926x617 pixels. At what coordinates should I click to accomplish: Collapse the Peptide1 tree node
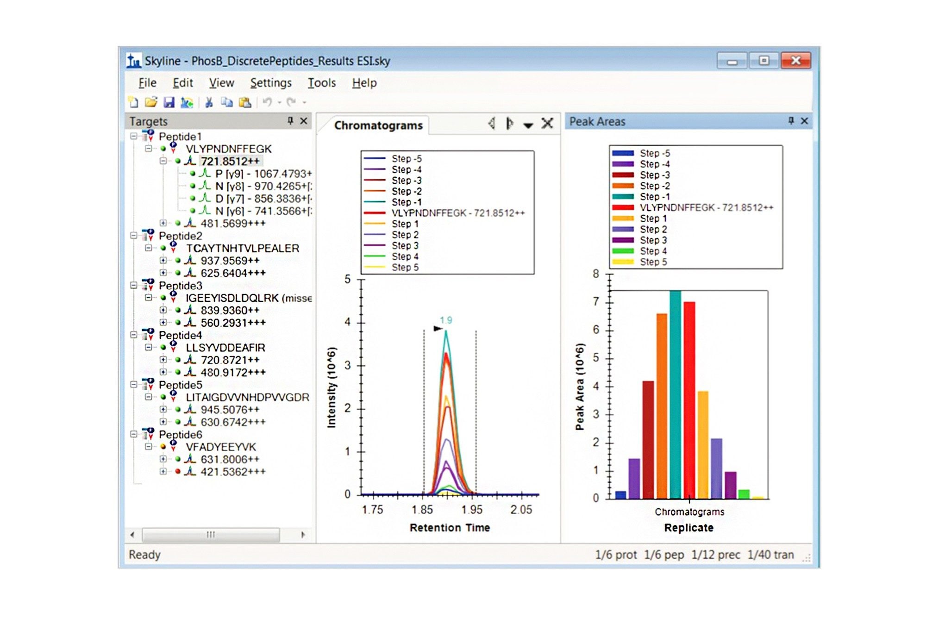tap(134, 136)
